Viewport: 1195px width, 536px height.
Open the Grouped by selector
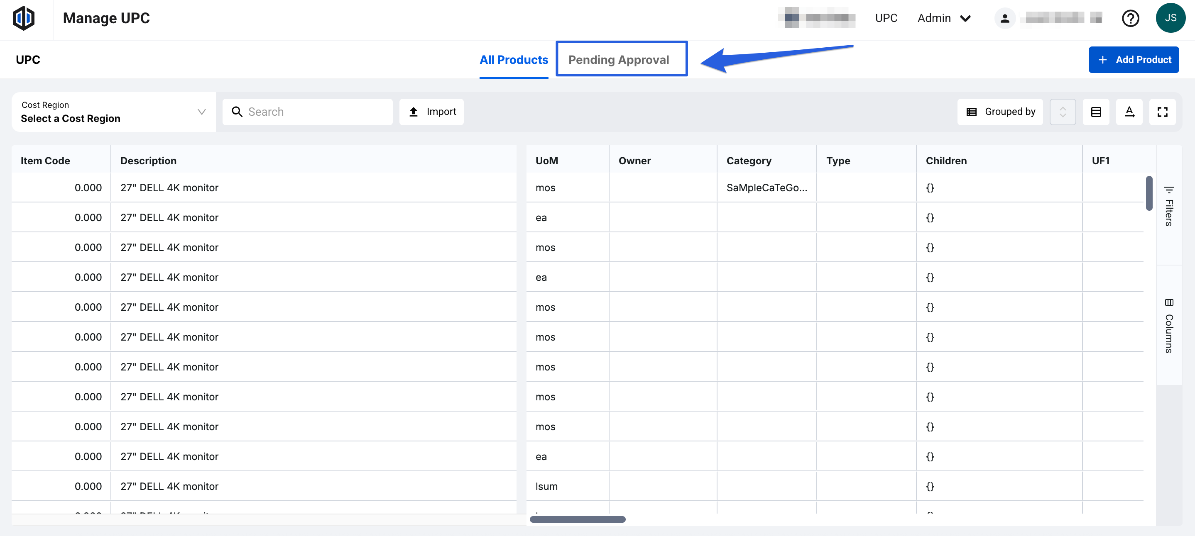pos(1000,112)
